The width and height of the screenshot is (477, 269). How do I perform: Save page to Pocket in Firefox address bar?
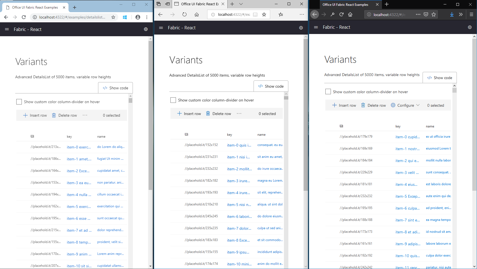(x=426, y=14)
